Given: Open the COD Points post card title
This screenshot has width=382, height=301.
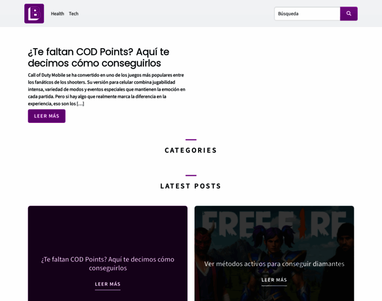Looking at the screenshot, I should [x=108, y=263].
